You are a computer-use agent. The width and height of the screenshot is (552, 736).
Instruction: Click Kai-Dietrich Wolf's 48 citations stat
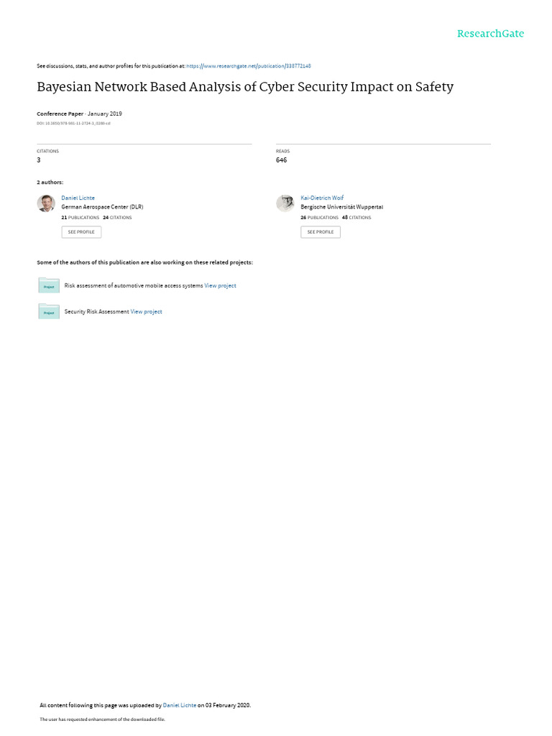[356, 217]
